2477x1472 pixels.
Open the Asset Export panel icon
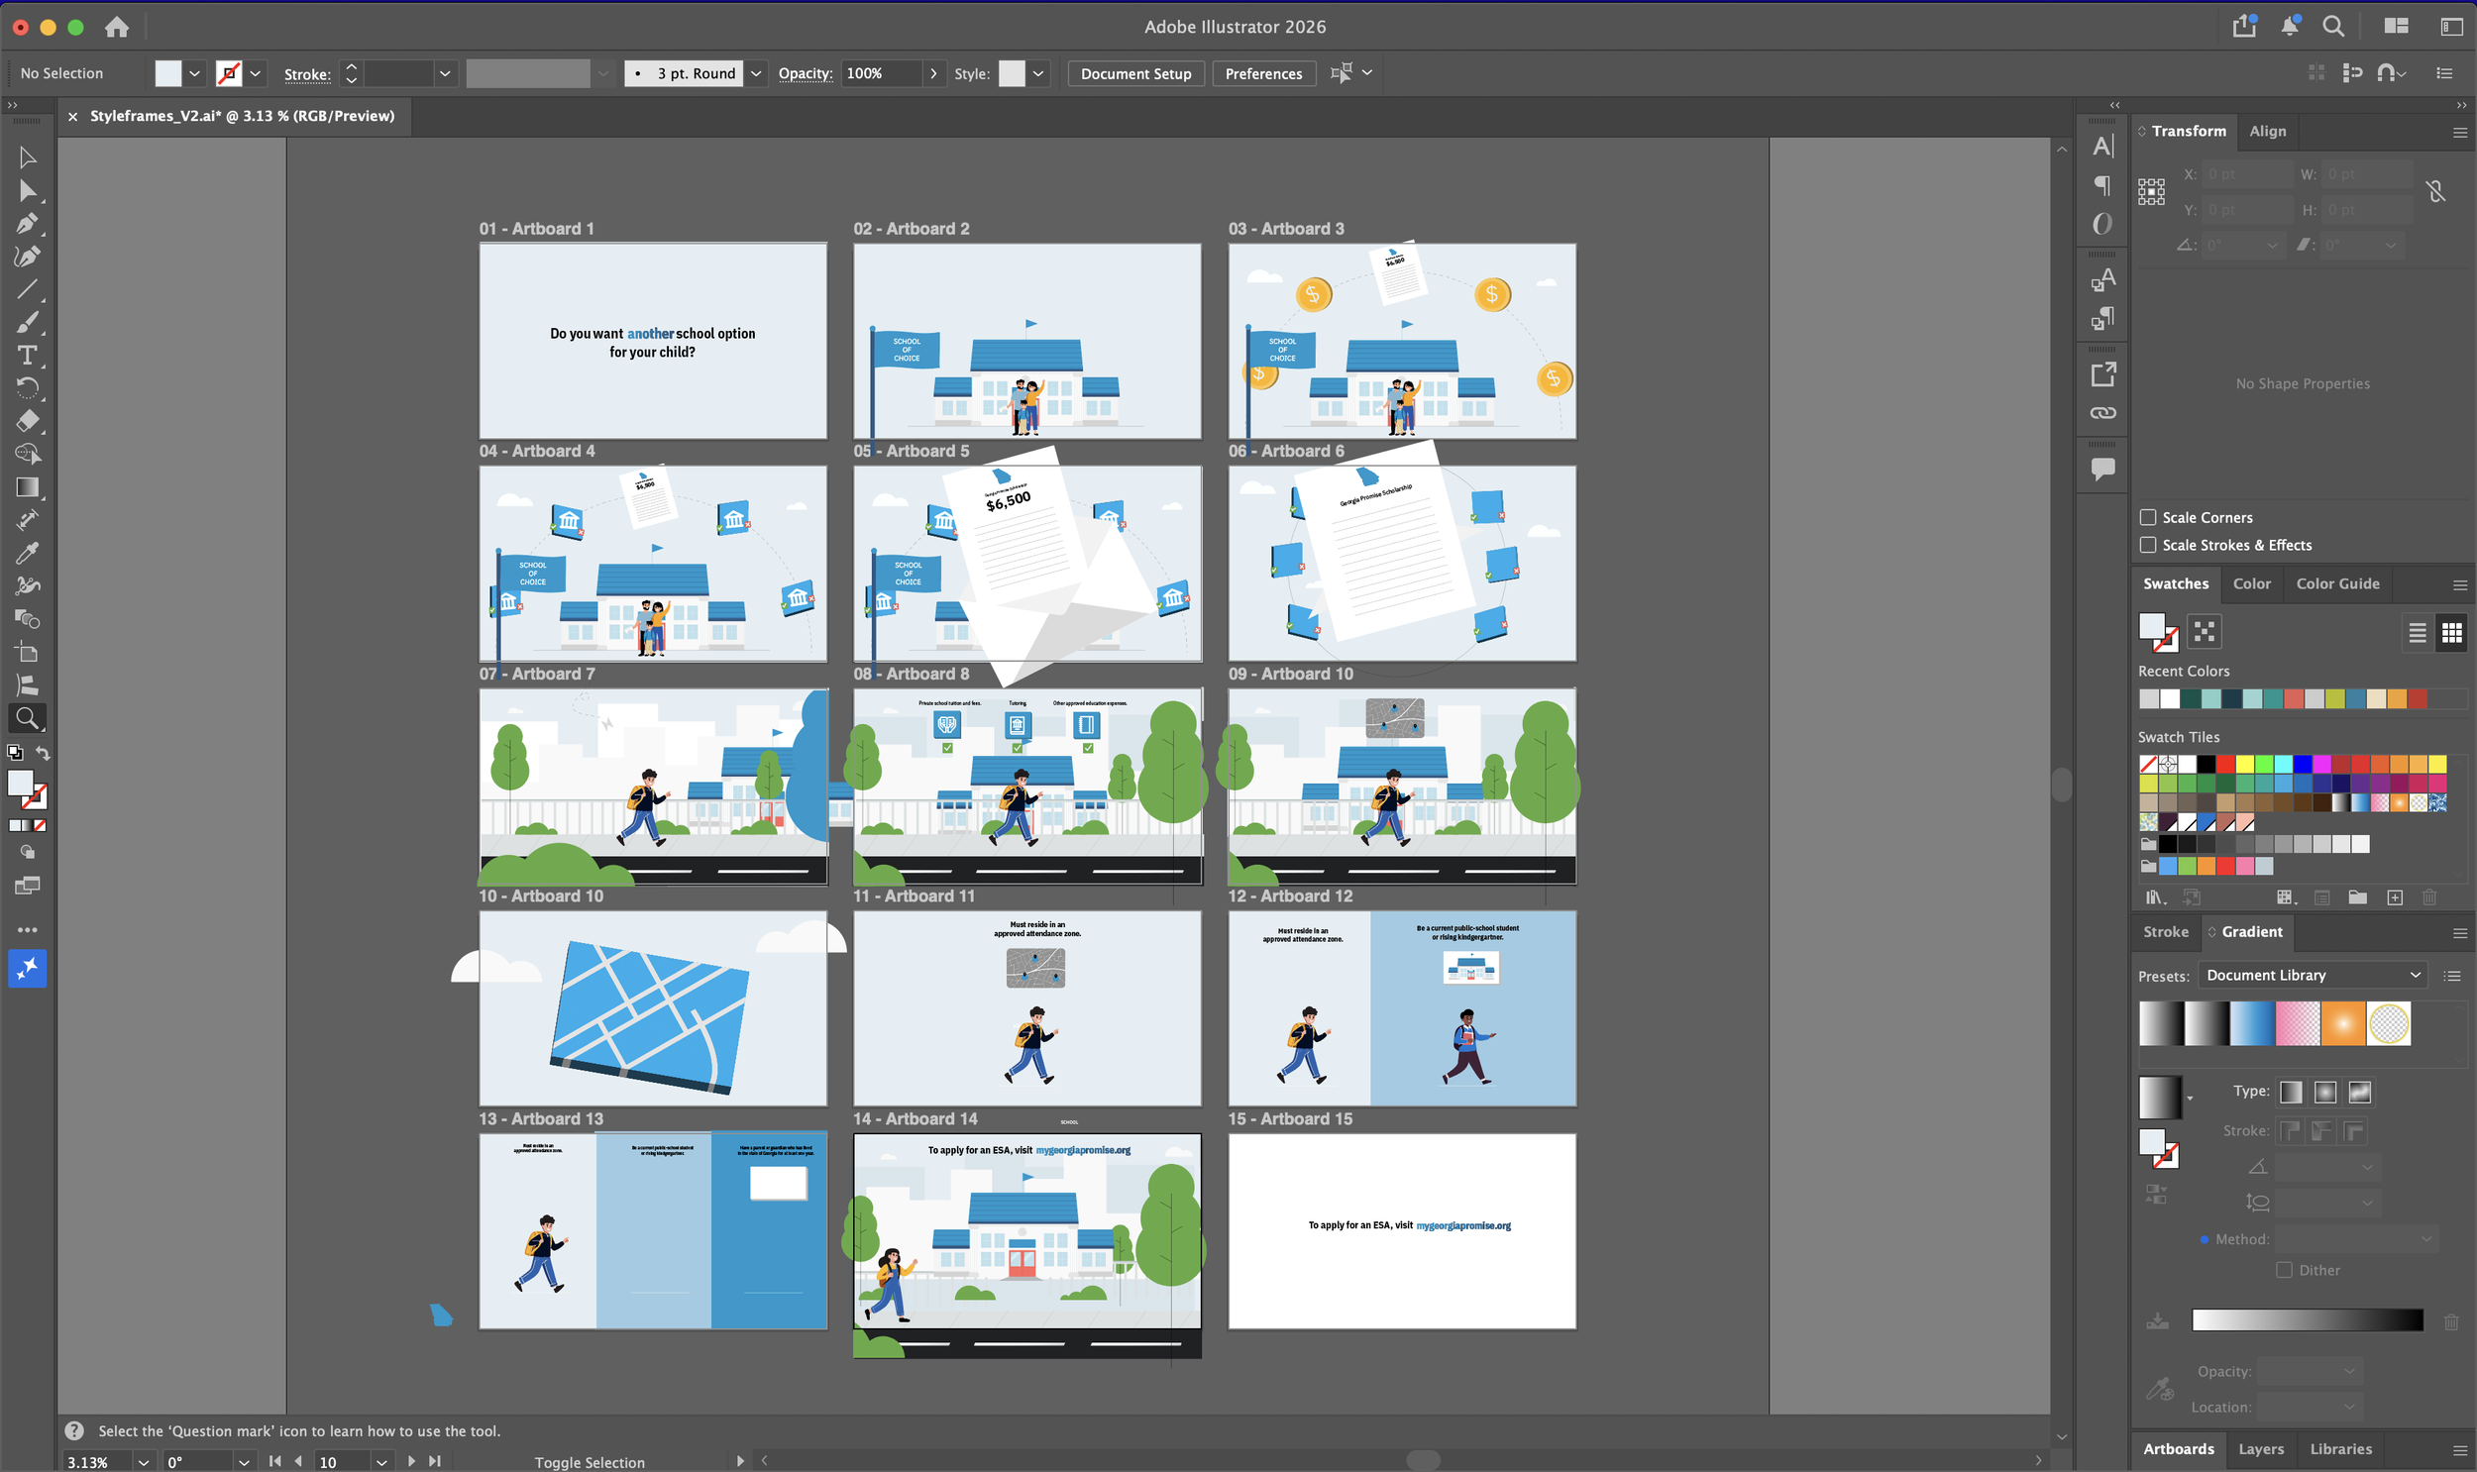tap(2102, 375)
